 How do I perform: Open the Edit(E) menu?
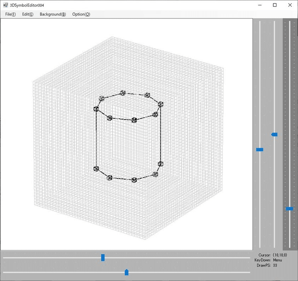pyautogui.click(x=28, y=14)
